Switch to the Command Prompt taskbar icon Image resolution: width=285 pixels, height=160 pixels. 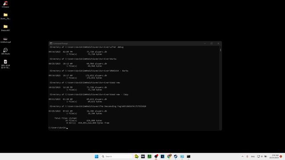188,156
